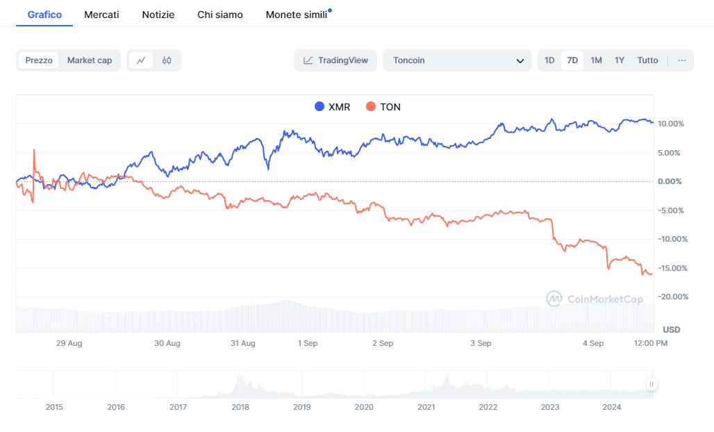Screen dimensions: 714x432
Task: Click the 10.00% axis value
Action: click(671, 124)
